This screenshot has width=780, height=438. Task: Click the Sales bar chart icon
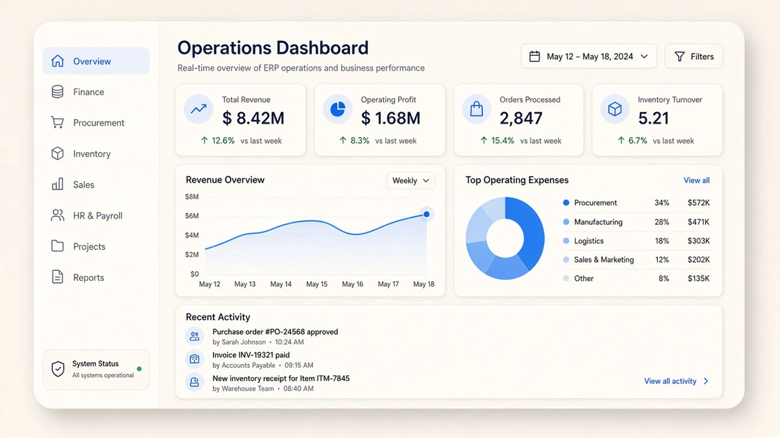click(58, 184)
